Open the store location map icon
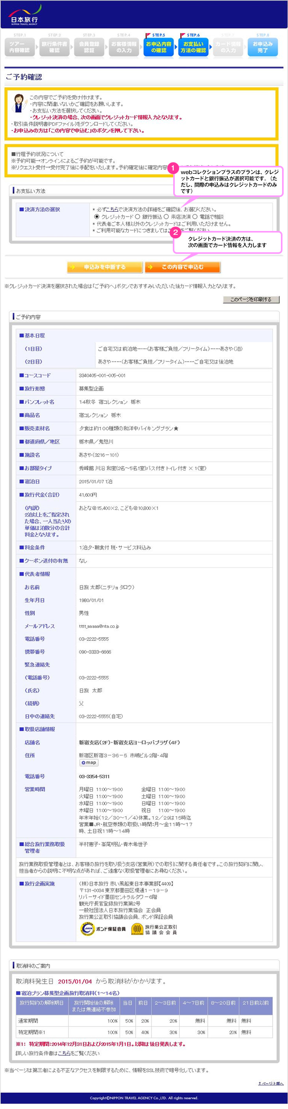Screen dimensions: 288x1109 [x=89, y=762]
